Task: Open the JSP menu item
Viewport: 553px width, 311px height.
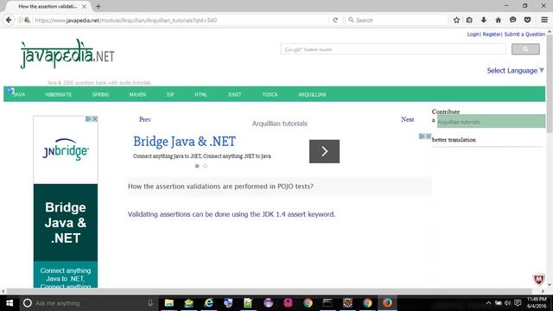Action: [x=170, y=94]
